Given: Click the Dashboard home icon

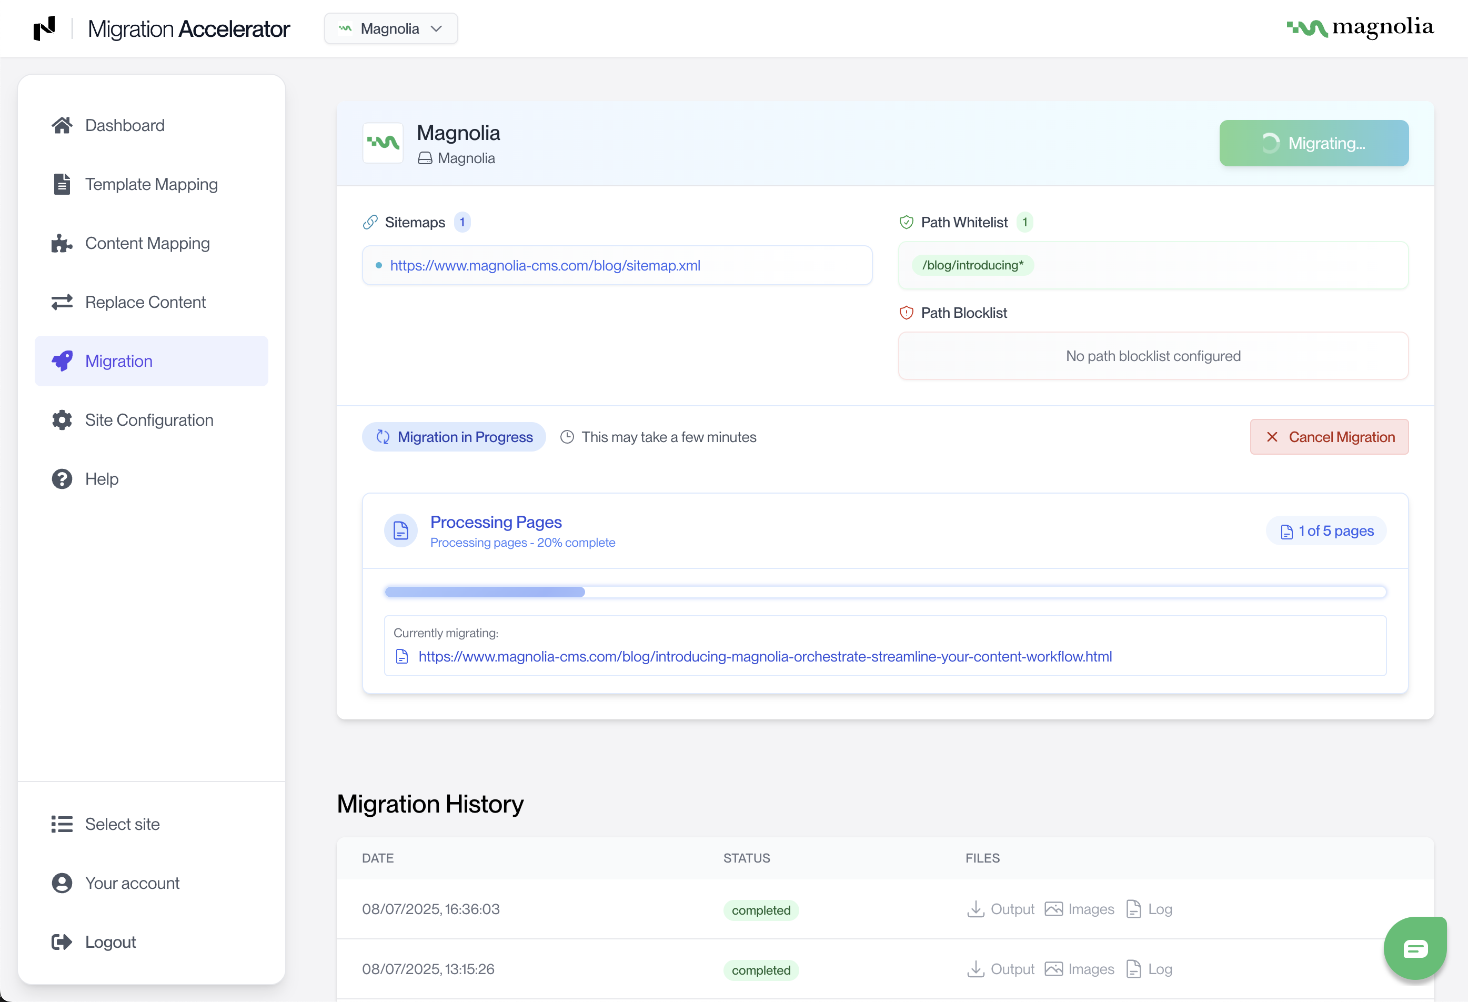Looking at the screenshot, I should click(61, 125).
